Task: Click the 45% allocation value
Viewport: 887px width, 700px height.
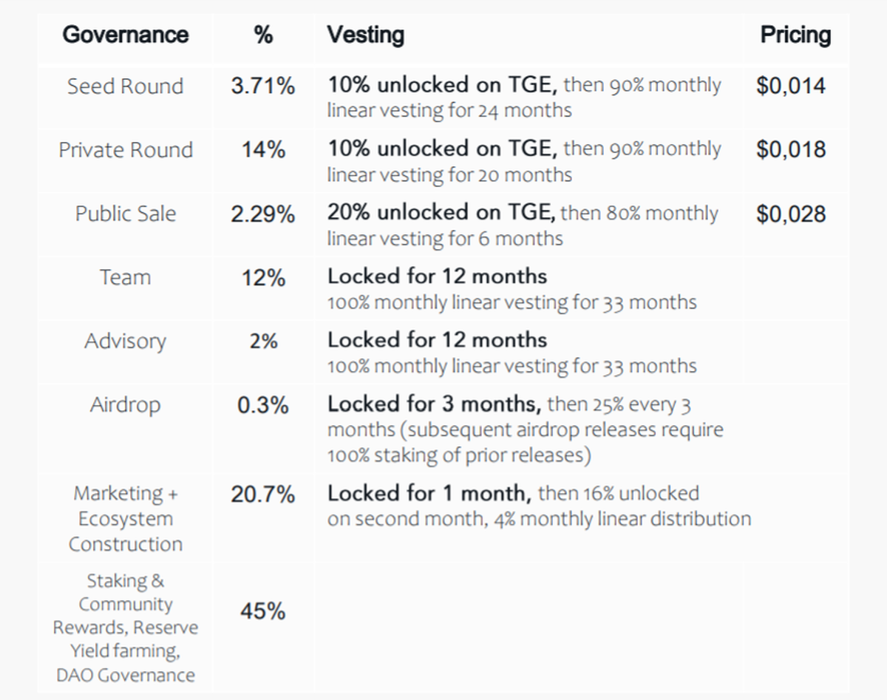Action: tap(262, 612)
